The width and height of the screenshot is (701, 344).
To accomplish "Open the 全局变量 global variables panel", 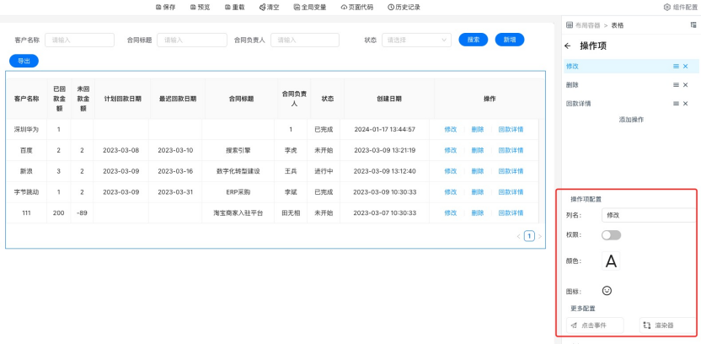I will pos(310,7).
